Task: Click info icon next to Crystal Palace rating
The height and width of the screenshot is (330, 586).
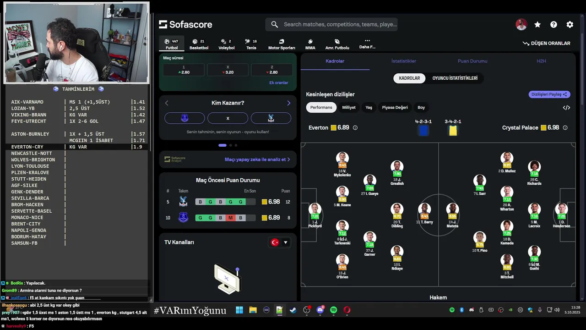Action: (x=565, y=128)
